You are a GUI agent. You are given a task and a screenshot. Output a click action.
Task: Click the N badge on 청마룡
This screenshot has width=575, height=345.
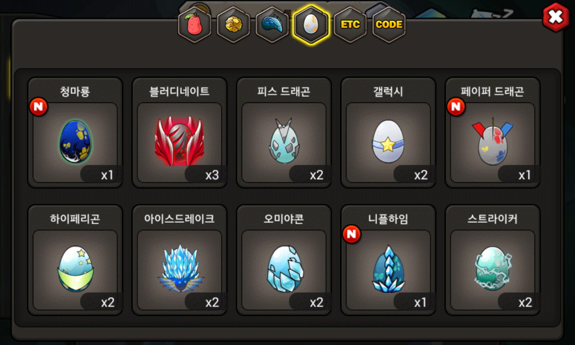(x=39, y=107)
